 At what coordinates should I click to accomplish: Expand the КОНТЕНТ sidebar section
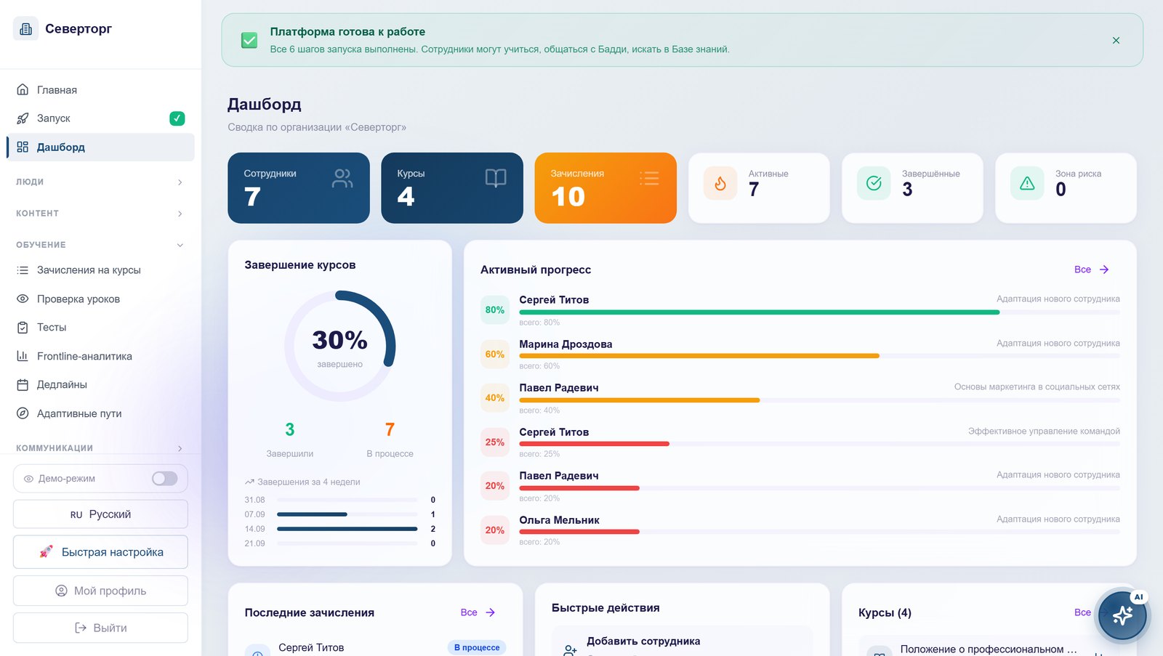tap(100, 214)
